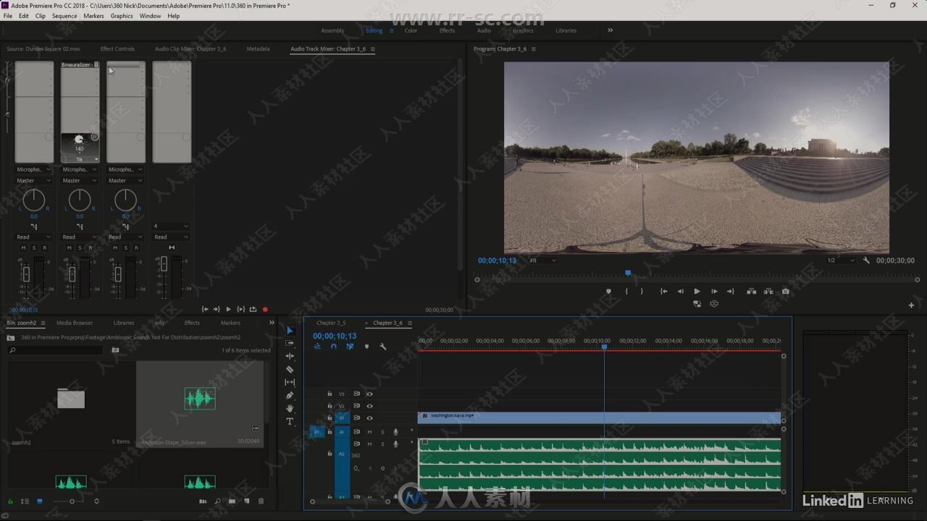Click new bin folder icon in Project panel
This screenshot has width=927, height=521.
232,501
